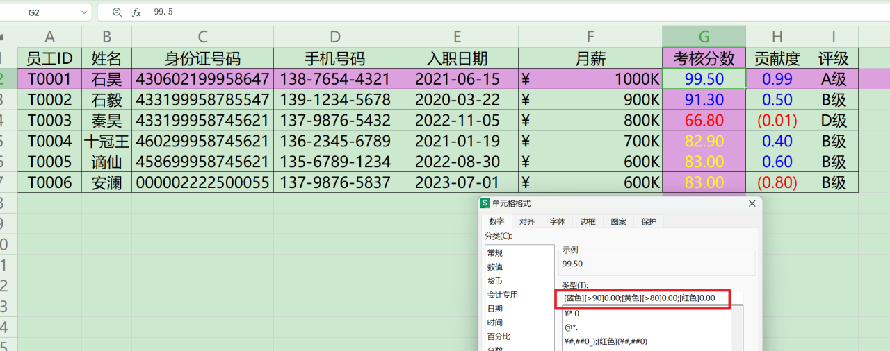
Task: Select the contribution cell (0.80)
Action: click(x=777, y=182)
